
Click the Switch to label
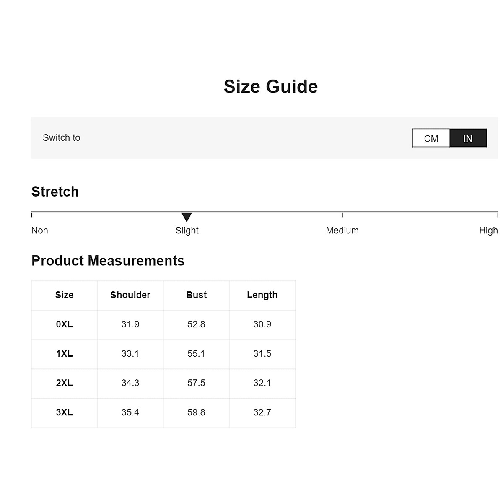62,138
